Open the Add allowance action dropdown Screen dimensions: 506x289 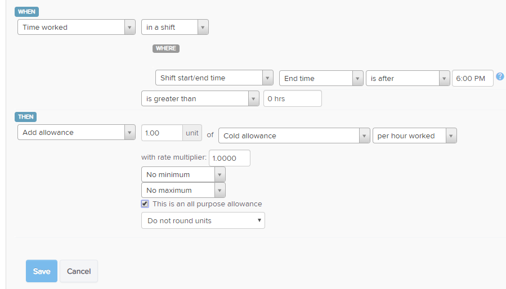tap(77, 132)
